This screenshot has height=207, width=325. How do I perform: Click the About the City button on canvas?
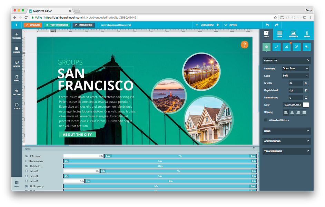77,135
